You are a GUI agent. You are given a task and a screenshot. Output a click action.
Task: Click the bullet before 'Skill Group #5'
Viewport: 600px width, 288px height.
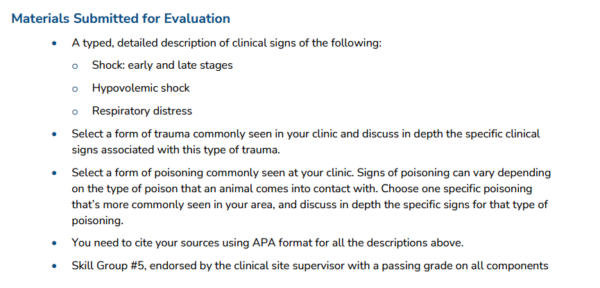coord(55,266)
